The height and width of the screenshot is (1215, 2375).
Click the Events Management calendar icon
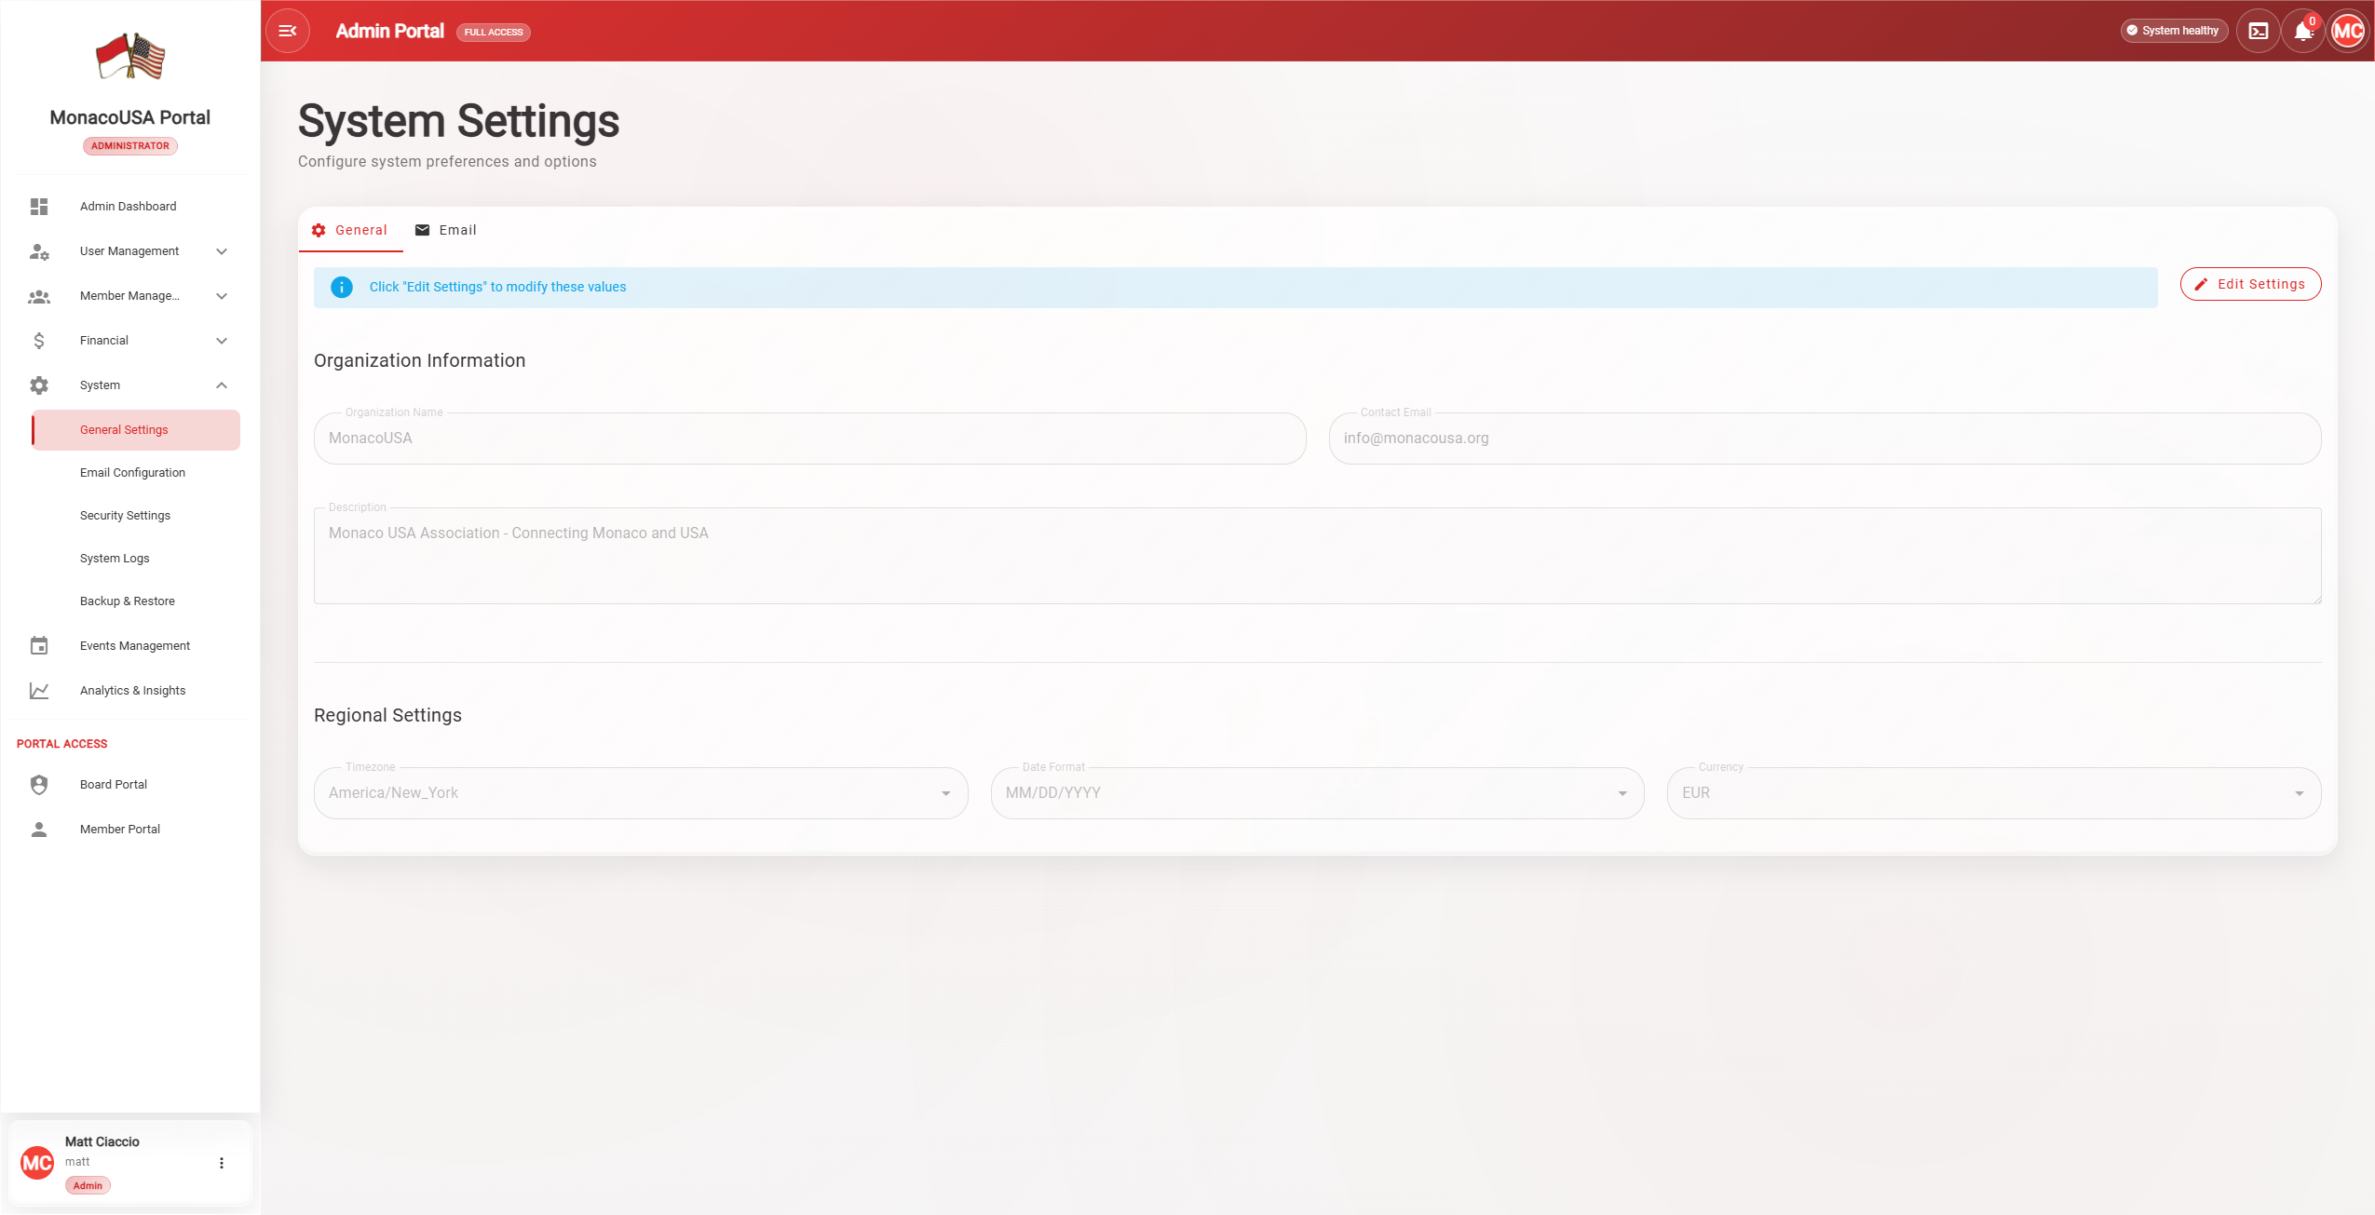coord(39,646)
